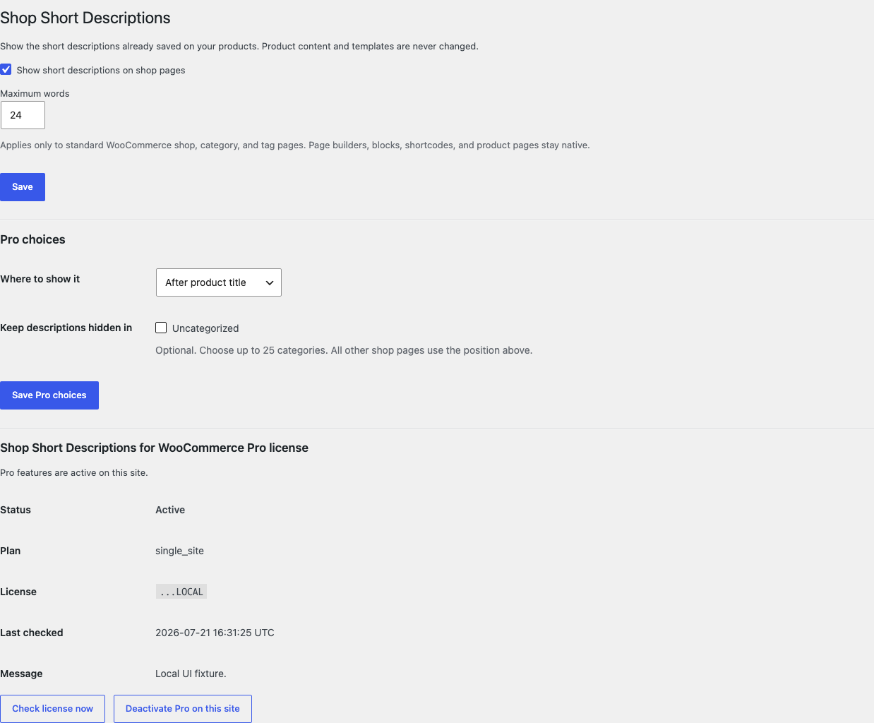Click the Maximum words number field
Viewport: 874px width, 723px height.
pyautogui.click(x=23, y=115)
